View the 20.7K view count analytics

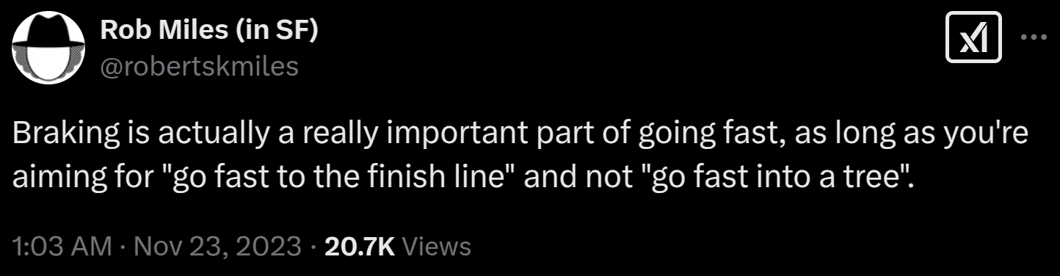pyautogui.click(x=359, y=246)
